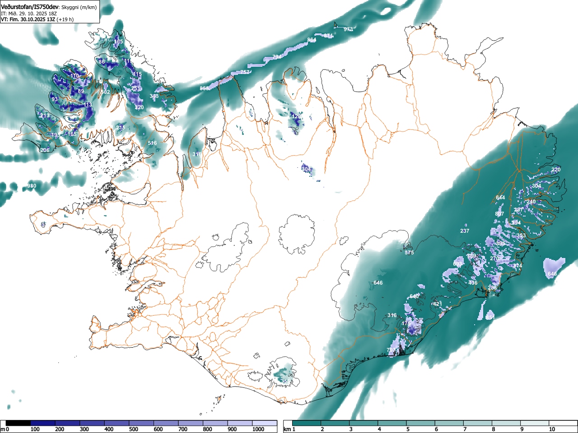Click the 502 value in Westfjords

tap(105, 92)
